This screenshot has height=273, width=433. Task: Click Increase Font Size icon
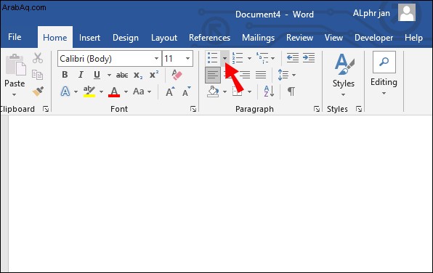[170, 91]
